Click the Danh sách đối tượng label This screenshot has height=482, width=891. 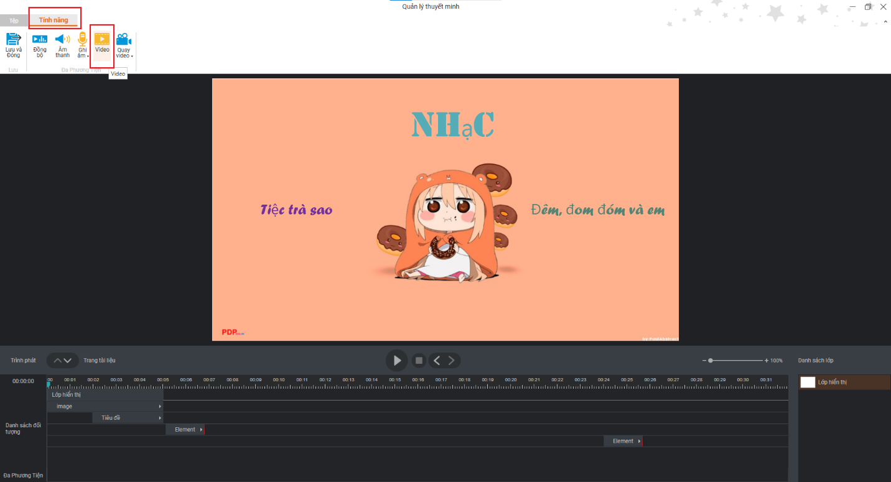(23, 429)
